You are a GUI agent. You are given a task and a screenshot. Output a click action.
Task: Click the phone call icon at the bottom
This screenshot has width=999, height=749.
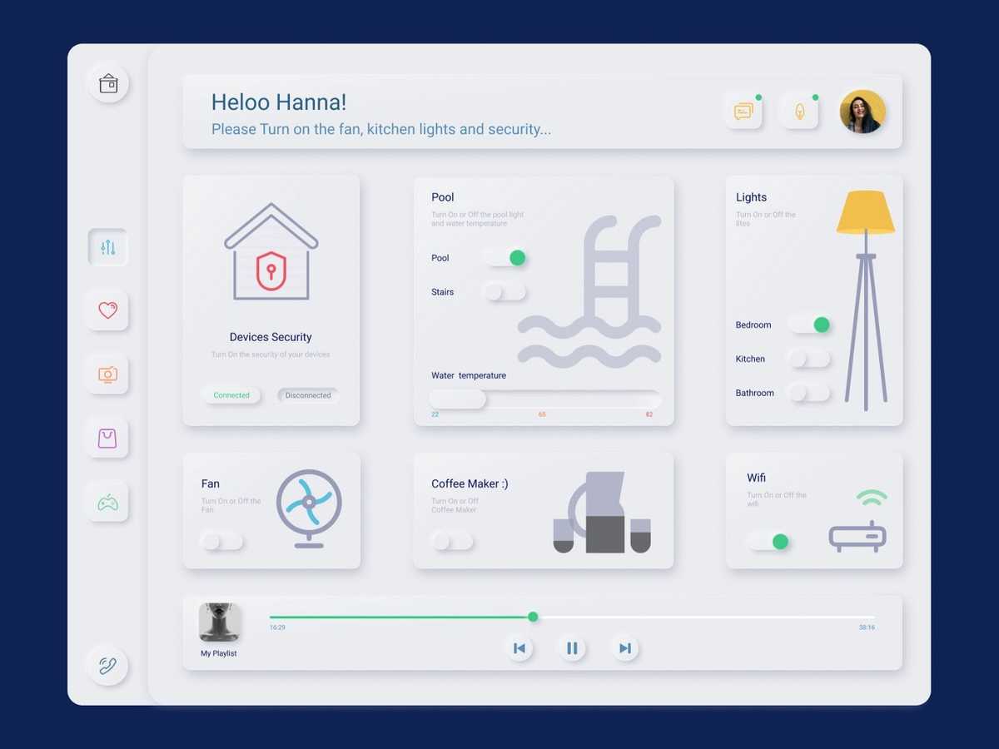107,666
